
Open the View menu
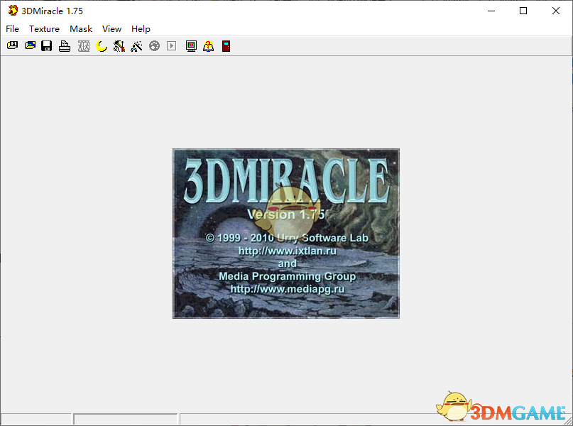(111, 29)
